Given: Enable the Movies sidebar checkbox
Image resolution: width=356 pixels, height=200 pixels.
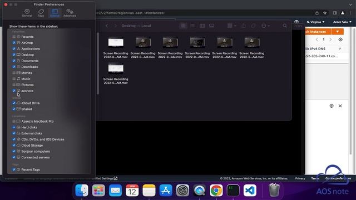Looking at the screenshot, I should coord(14,73).
